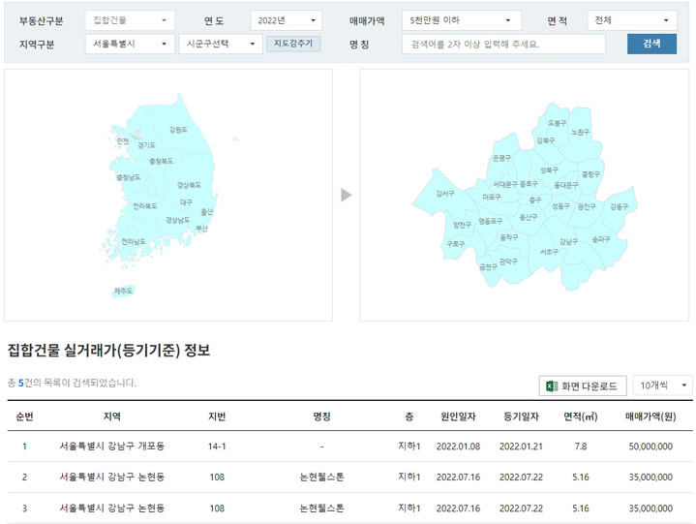Image resolution: width=696 pixels, height=524 pixels.
Task: Select 경기도 on the Korea map
Action: [146, 145]
